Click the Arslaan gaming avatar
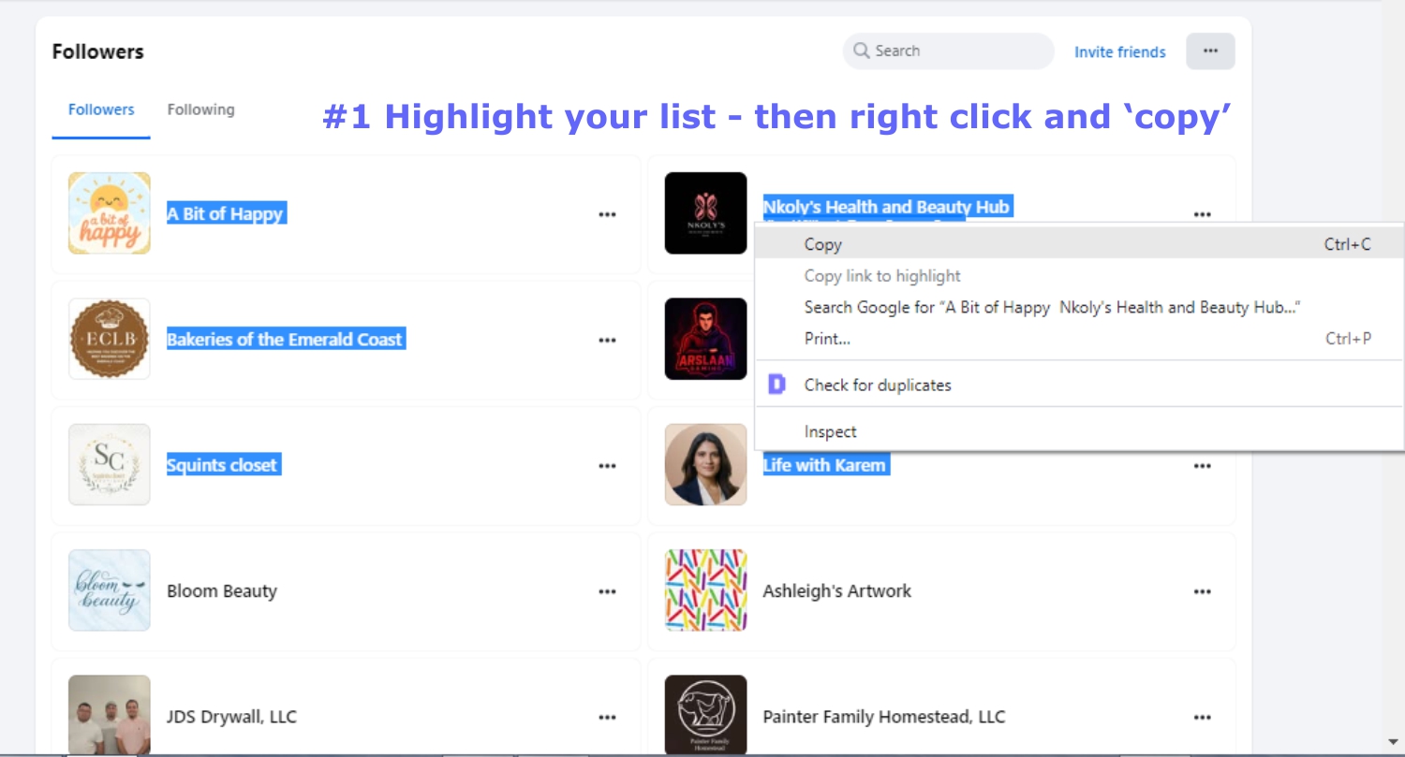Viewport: 1405px width, 757px height. click(705, 339)
